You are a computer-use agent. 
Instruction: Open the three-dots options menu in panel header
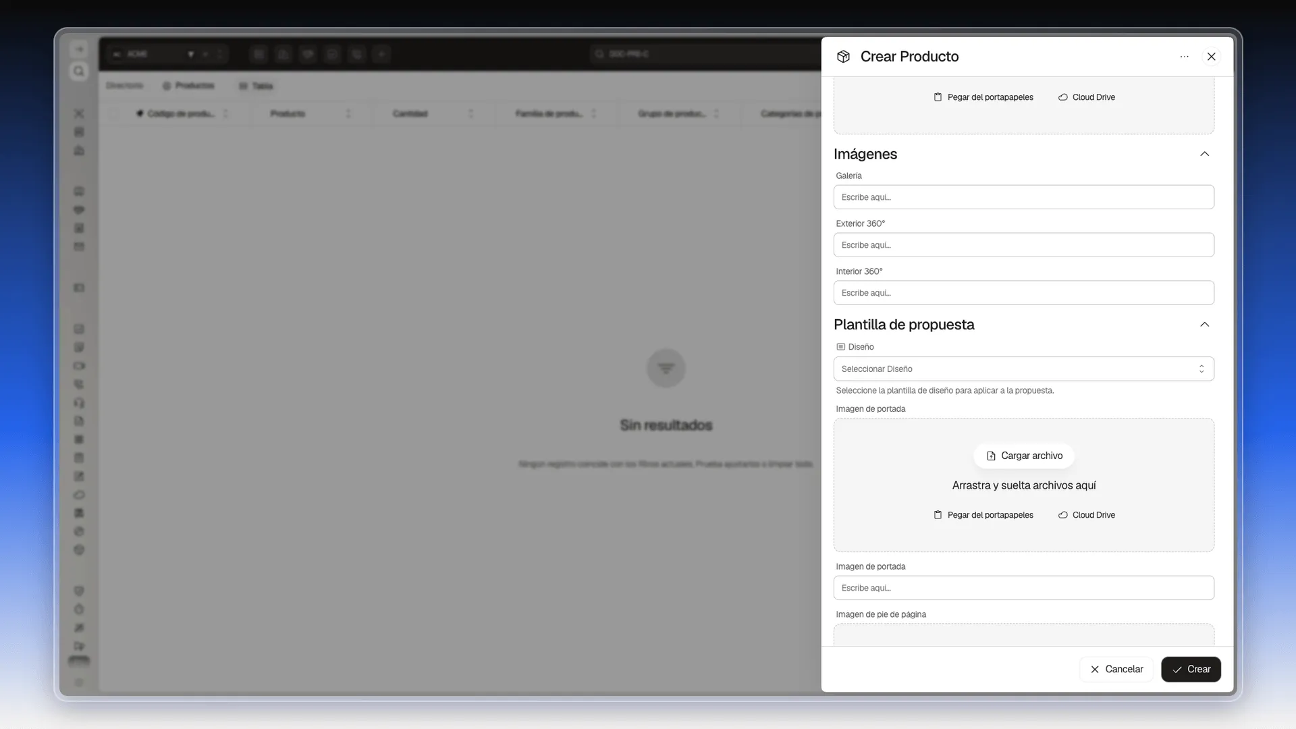(x=1184, y=57)
